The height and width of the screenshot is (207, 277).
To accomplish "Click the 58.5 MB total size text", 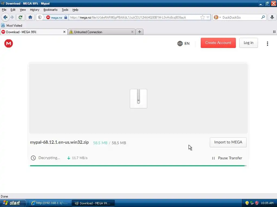I will tap(119, 143).
